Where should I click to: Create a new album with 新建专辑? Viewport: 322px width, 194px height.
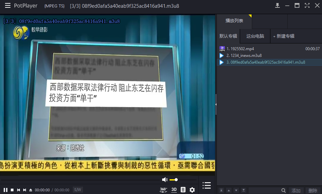point(284,36)
